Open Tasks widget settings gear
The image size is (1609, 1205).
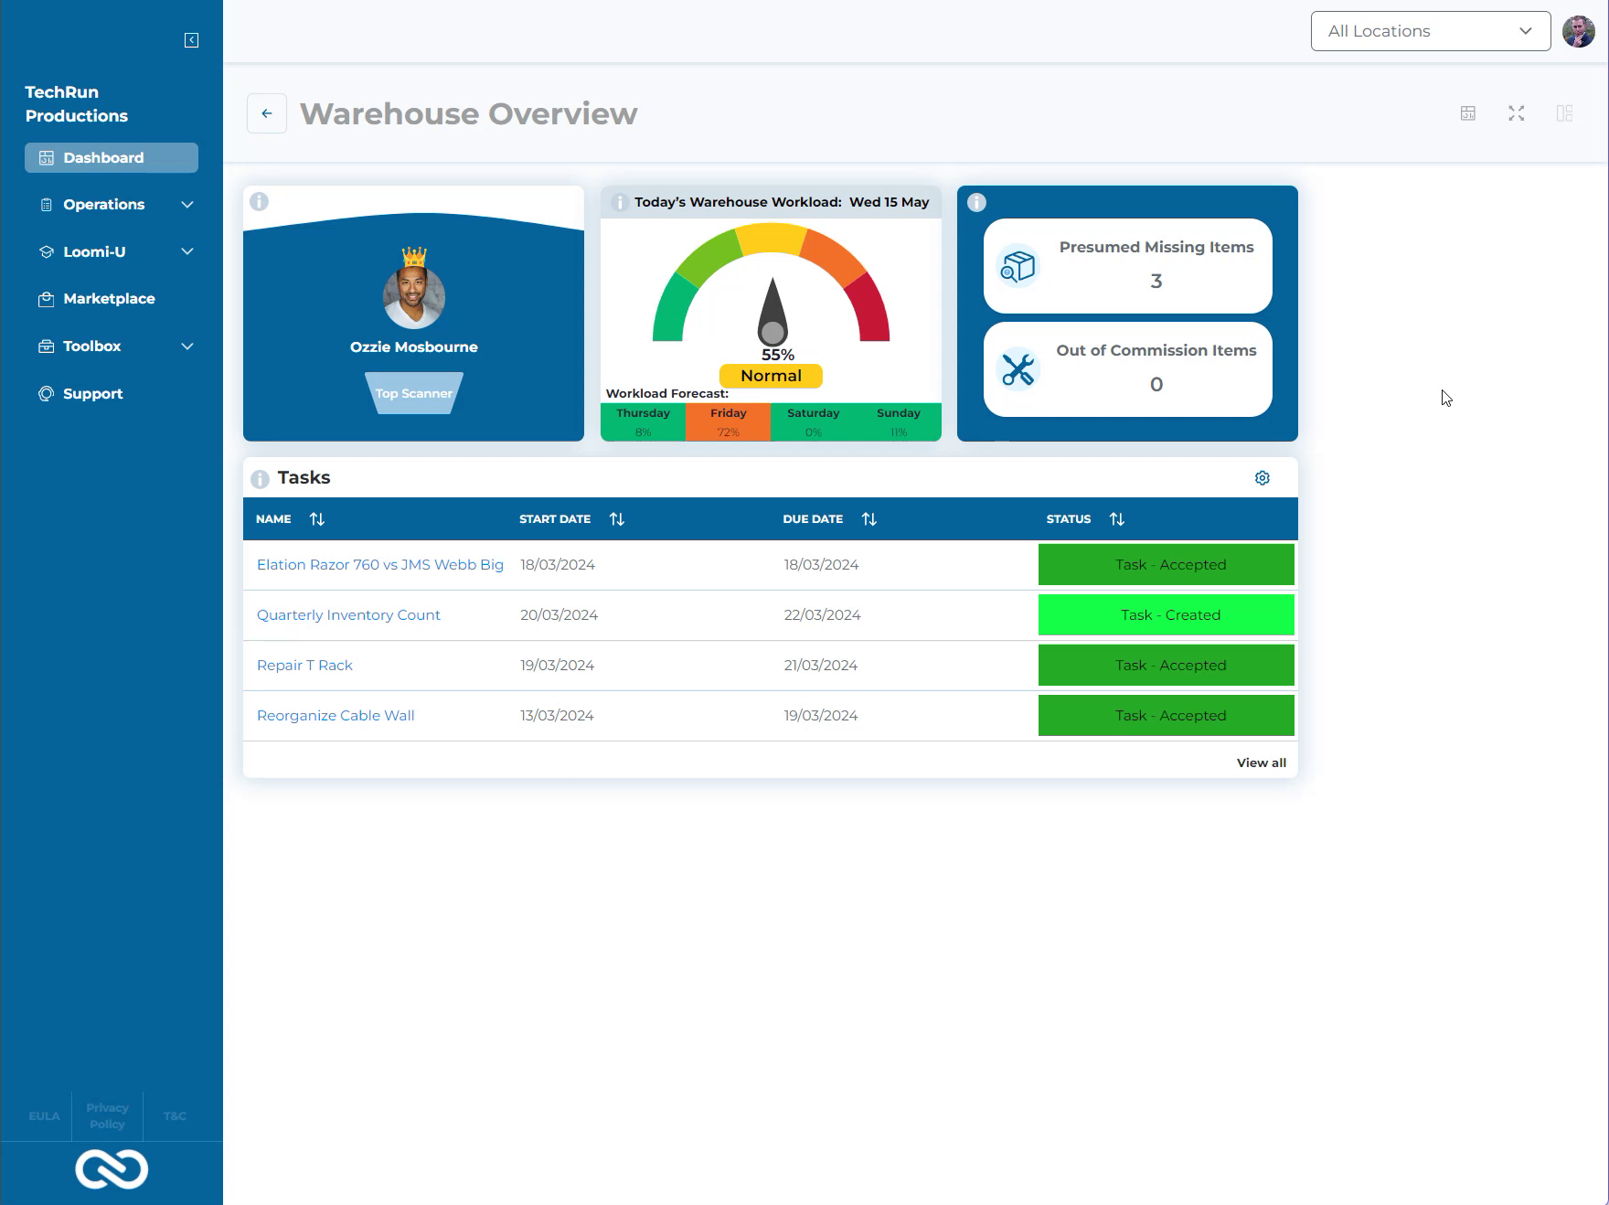[x=1262, y=478]
